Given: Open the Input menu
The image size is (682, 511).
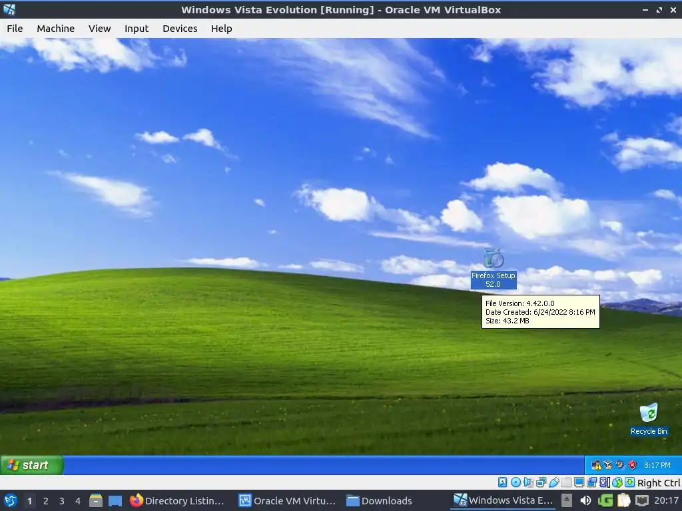Looking at the screenshot, I should pyautogui.click(x=137, y=29).
